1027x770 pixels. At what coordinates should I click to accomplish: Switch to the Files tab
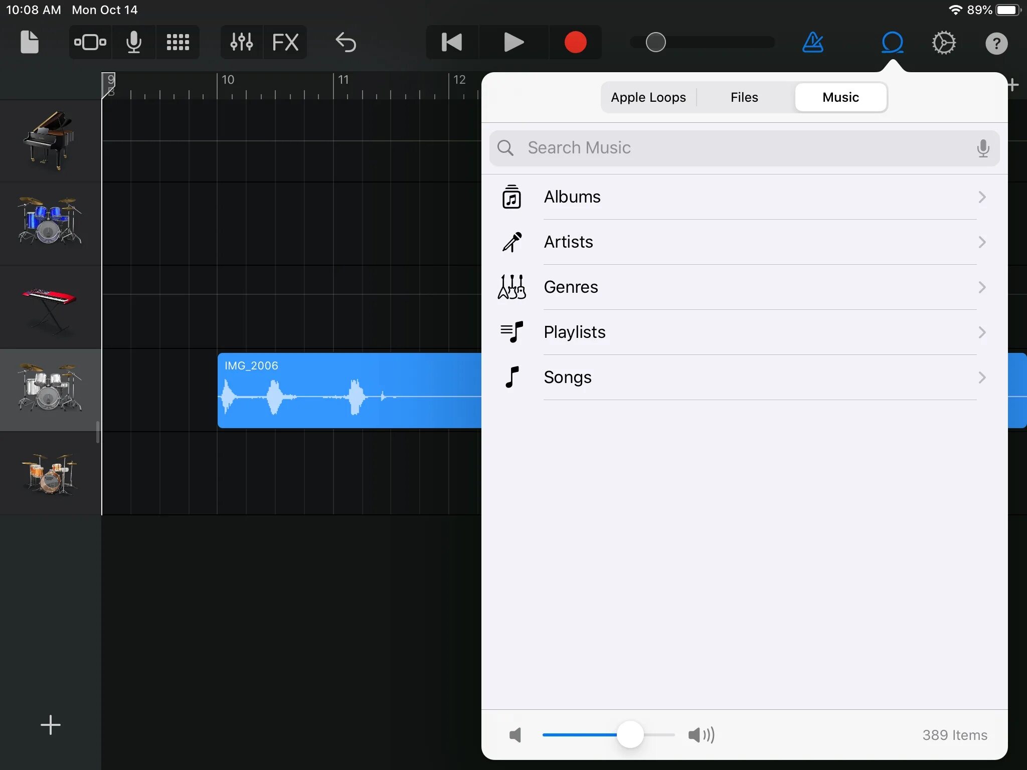coord(744,97)
